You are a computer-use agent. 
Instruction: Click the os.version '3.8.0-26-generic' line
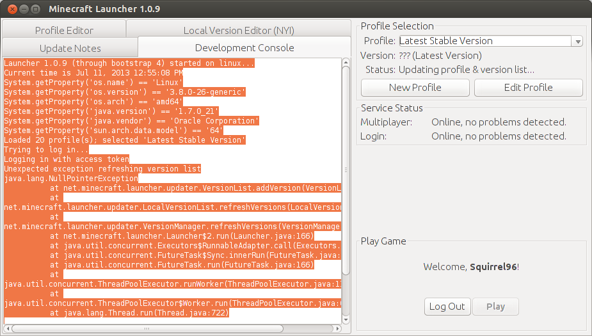(125, 92)
